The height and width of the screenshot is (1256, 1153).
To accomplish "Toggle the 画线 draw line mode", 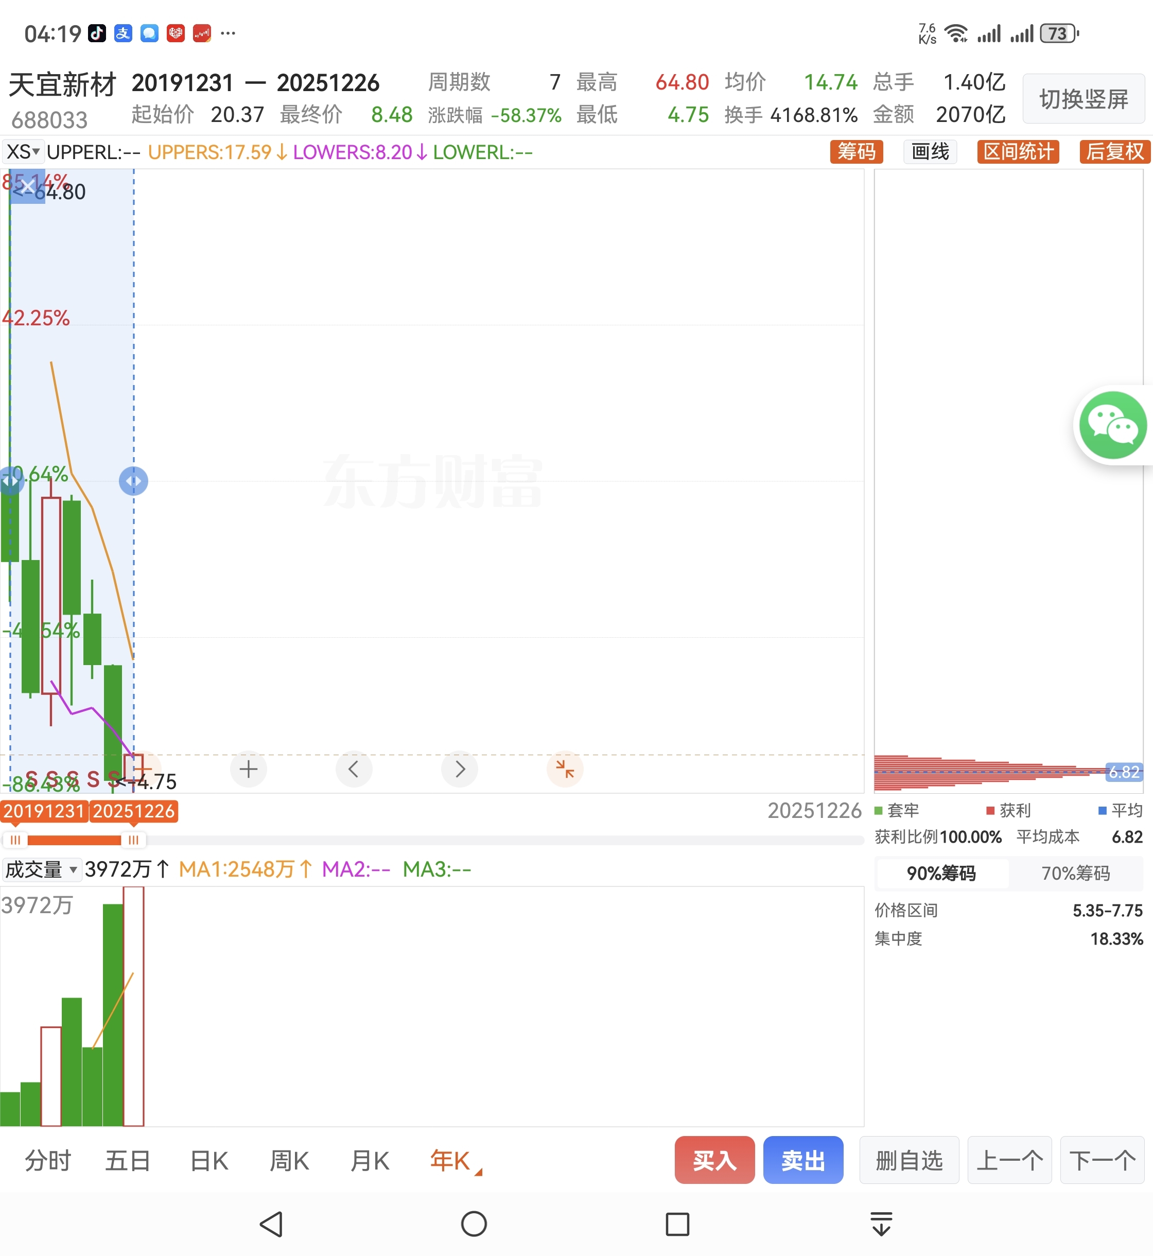I will coord(930,152).
